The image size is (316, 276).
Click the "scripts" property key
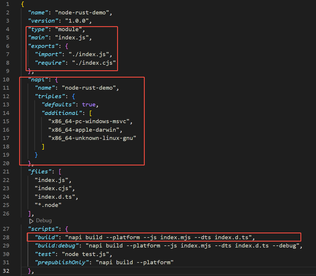click(x=43, y=229)
